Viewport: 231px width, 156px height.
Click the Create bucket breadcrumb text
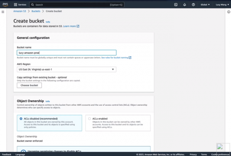click(x=54, y=11)
